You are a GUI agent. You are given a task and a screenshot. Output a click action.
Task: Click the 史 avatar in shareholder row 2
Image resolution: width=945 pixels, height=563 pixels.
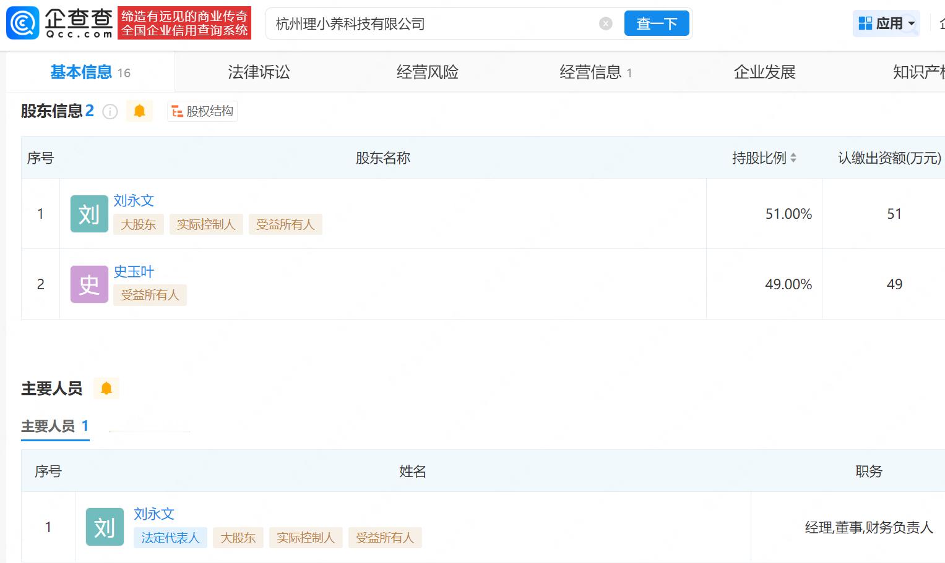point(89,284)
